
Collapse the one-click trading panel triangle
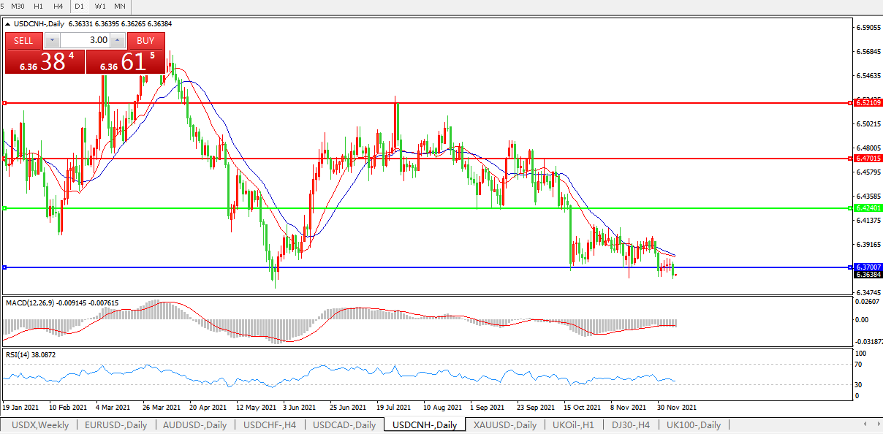pos(8,24)
